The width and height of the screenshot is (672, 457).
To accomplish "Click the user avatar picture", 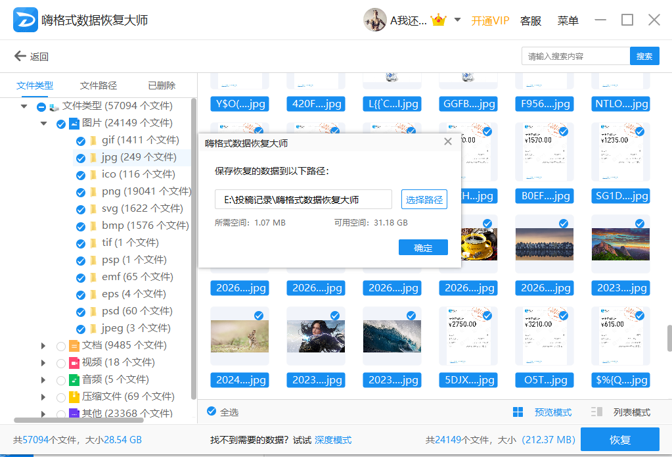I will point(374,20).
